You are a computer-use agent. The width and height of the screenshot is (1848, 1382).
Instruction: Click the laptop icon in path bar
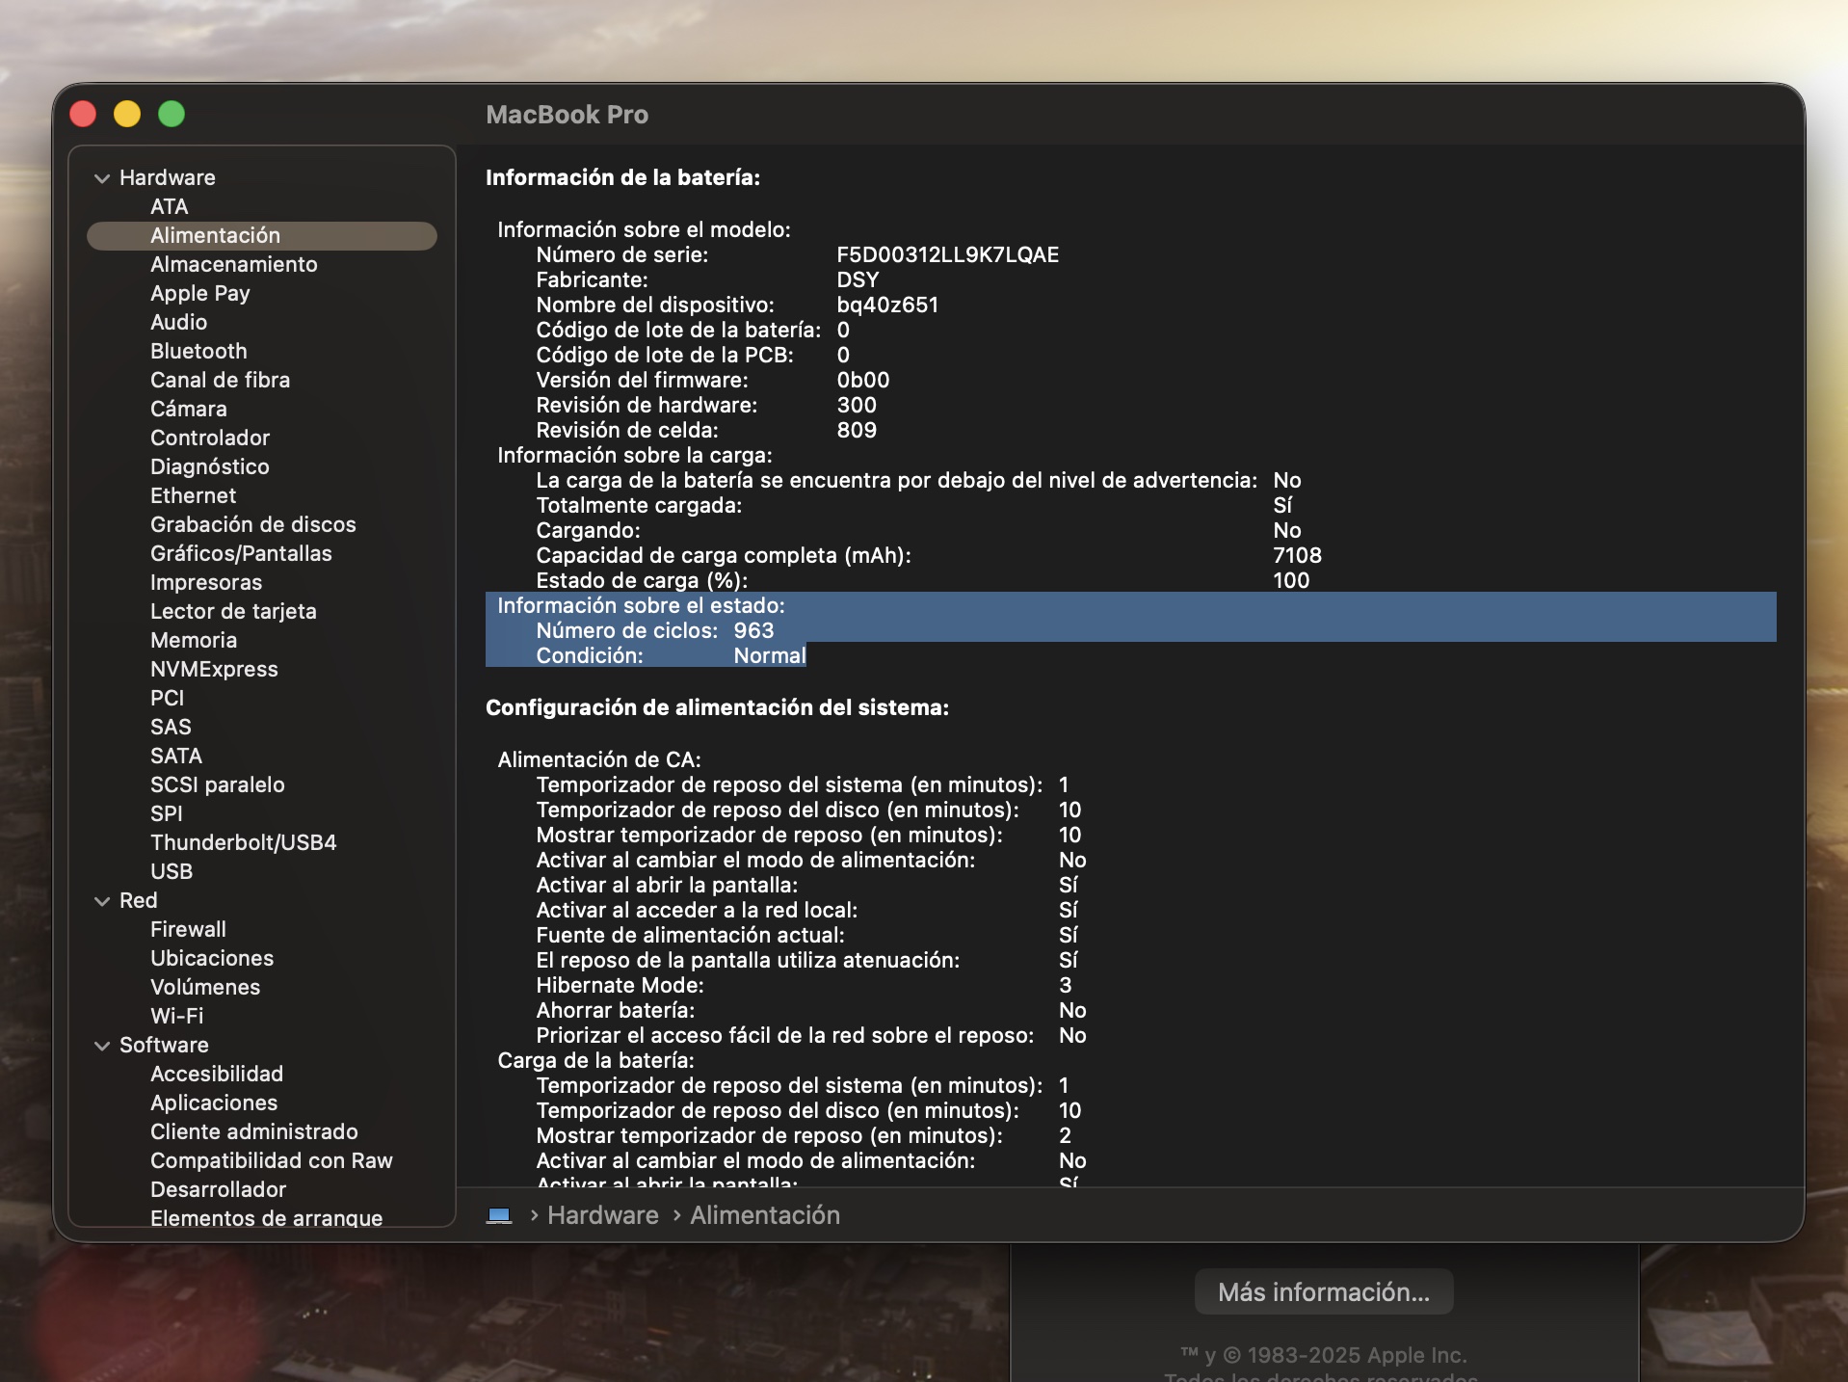tap(499, 1215)
